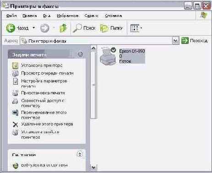Click the rename printer icon

tap(15, 113)
